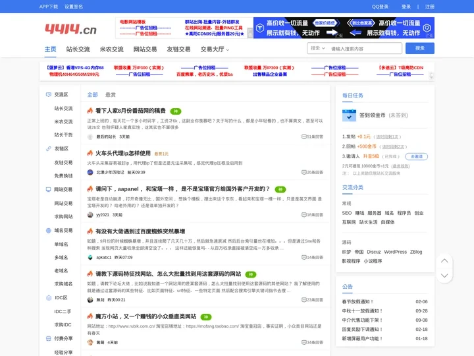The height and width of the screenshot is (356, 474).
Task: Click the 26条回答 reply count
Action: pyautogui.click(x=312, y=172)
